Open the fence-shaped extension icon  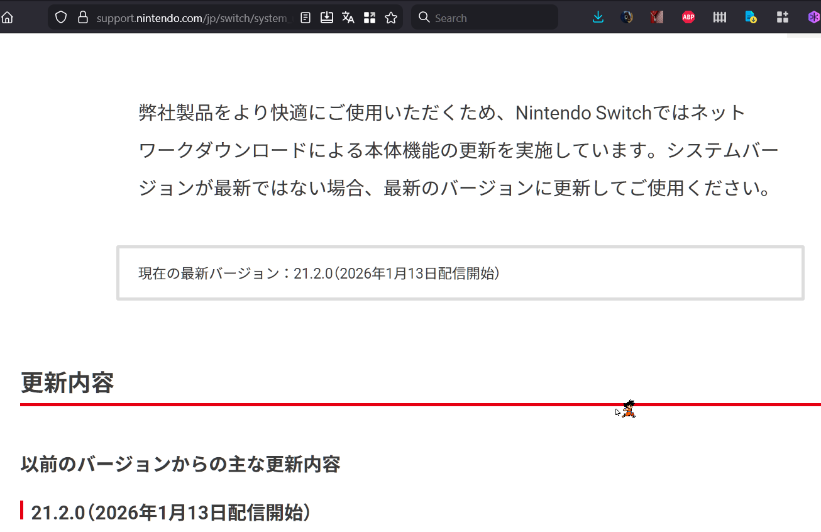[x=720, y=18]
